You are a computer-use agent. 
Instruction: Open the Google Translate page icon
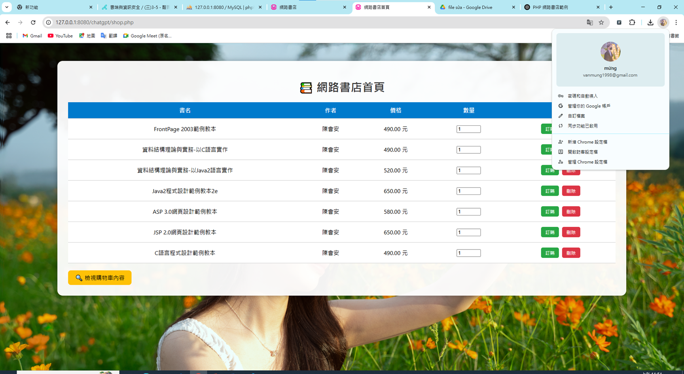(x=590, y=23)
